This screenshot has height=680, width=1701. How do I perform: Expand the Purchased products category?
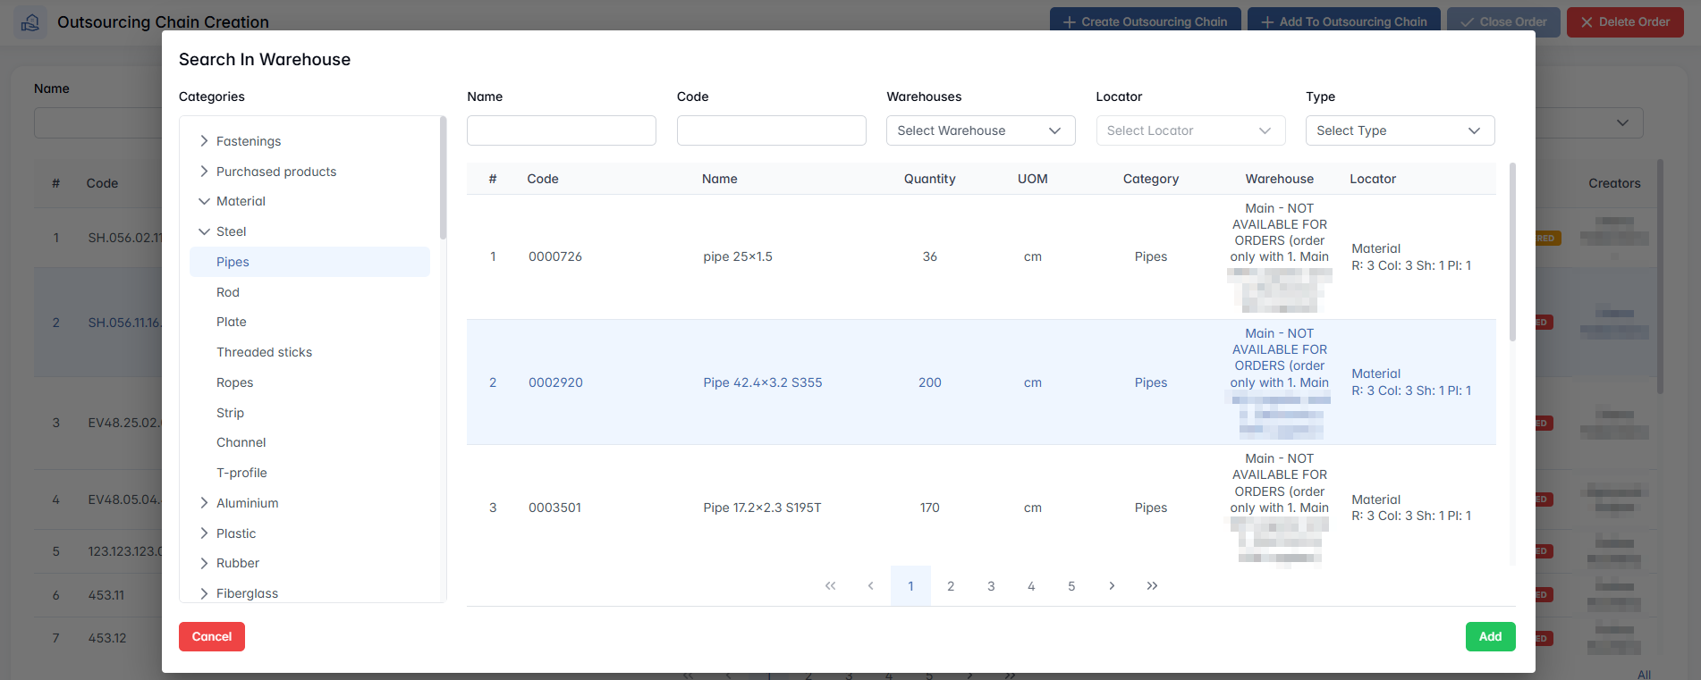pos(204,172)
